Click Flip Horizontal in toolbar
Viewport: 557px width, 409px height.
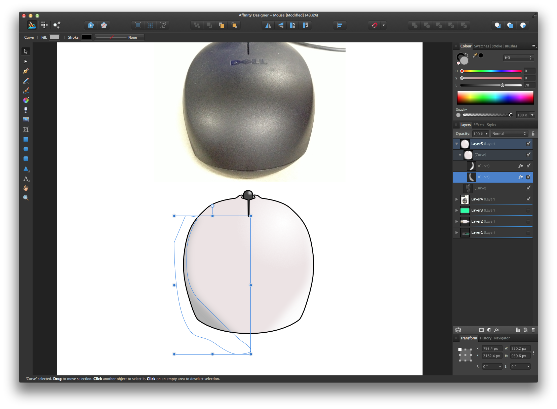point(268,25)
